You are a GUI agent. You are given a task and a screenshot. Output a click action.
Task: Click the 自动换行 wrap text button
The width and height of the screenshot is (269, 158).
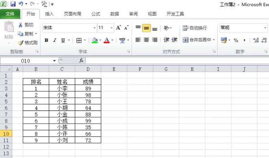tap(194, 28)
